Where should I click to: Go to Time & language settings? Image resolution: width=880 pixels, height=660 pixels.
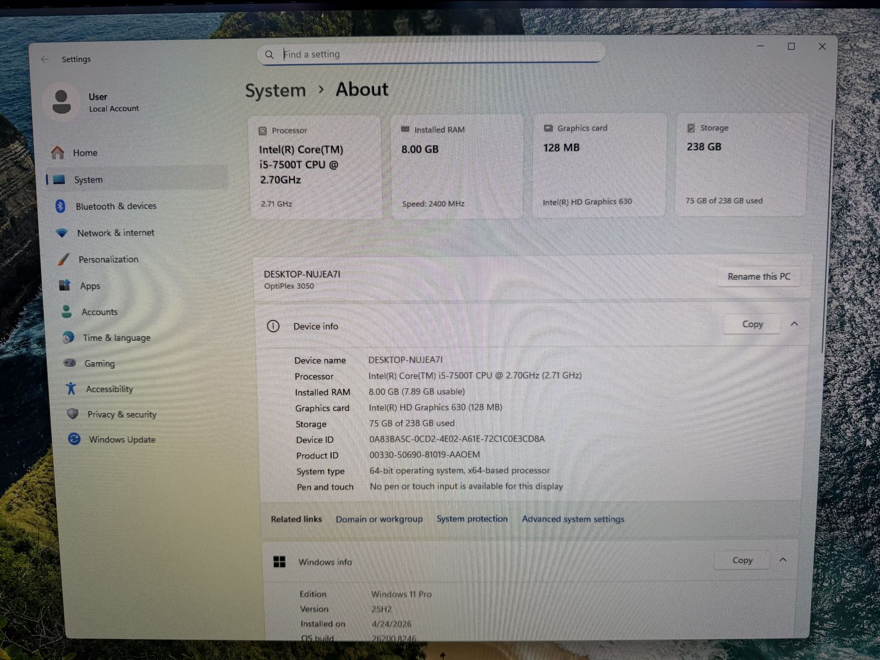pos(117,338)
